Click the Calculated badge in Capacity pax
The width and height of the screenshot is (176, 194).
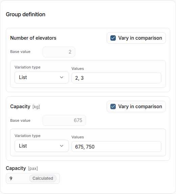43,178
